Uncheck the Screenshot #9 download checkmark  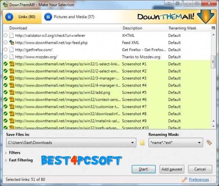point(5,121)
